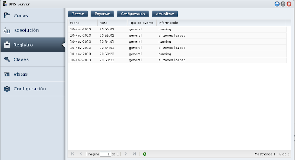This screenshot has width=295, height=160.
Task: Go to first page arrow icon
Action: (x=73, y=154)
